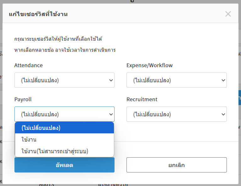
Task: Click the Attendance field label
Action: pos(29,66)
